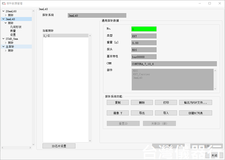Select the 质量 tree item
Image resolution: width=225 pixels, height=160 pixels.
(x=13, y=31)
